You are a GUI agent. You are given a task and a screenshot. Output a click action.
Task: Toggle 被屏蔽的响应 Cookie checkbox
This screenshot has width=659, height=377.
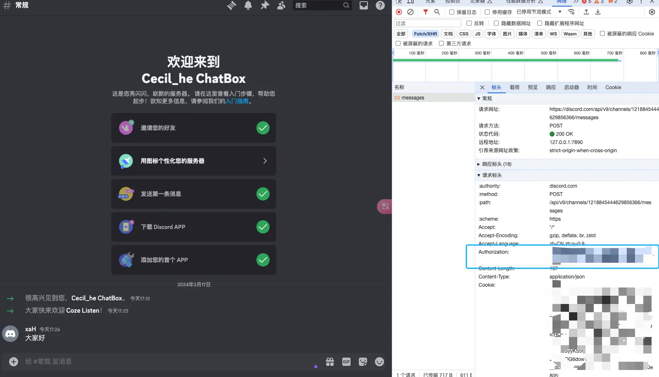click(602, 33)
